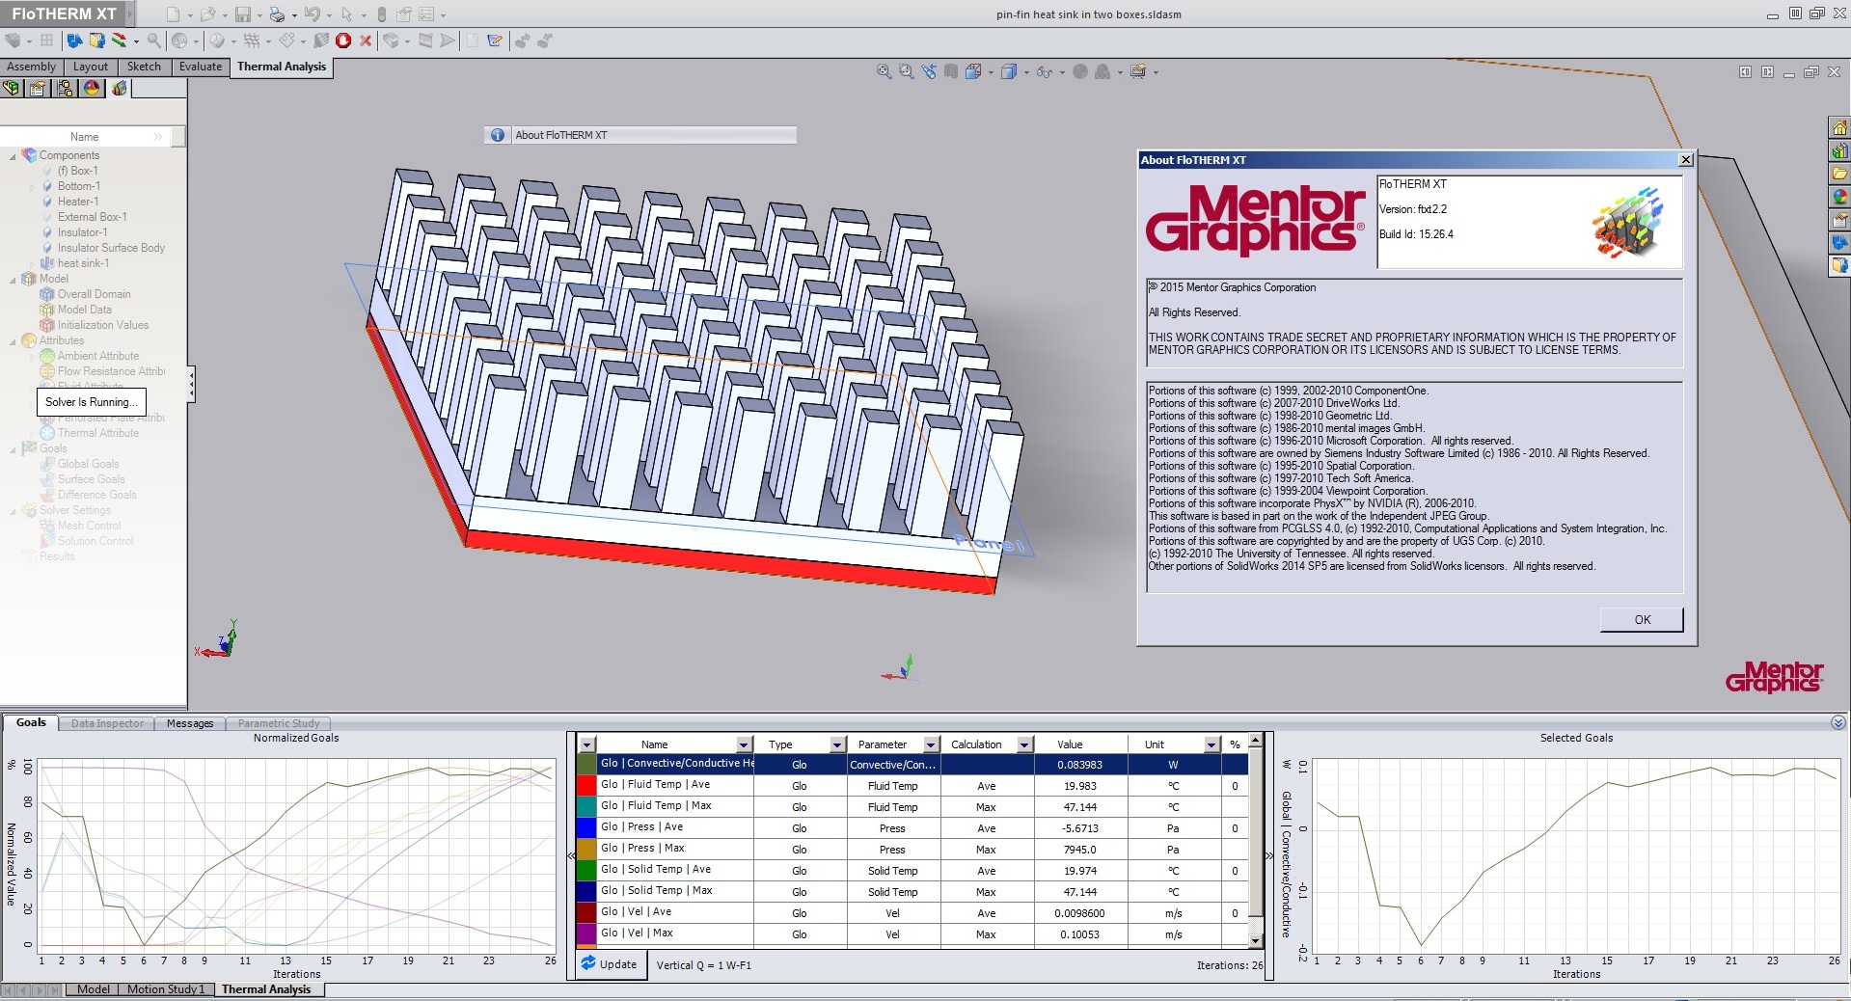Screen dimensions: 1851x1001
Task: Click the About FloTHERM XT info bar
Action: 640,135
